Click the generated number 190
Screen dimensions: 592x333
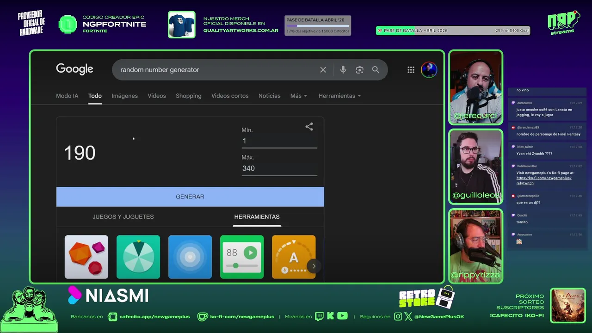pyautogui.click(x=80, y=153)
